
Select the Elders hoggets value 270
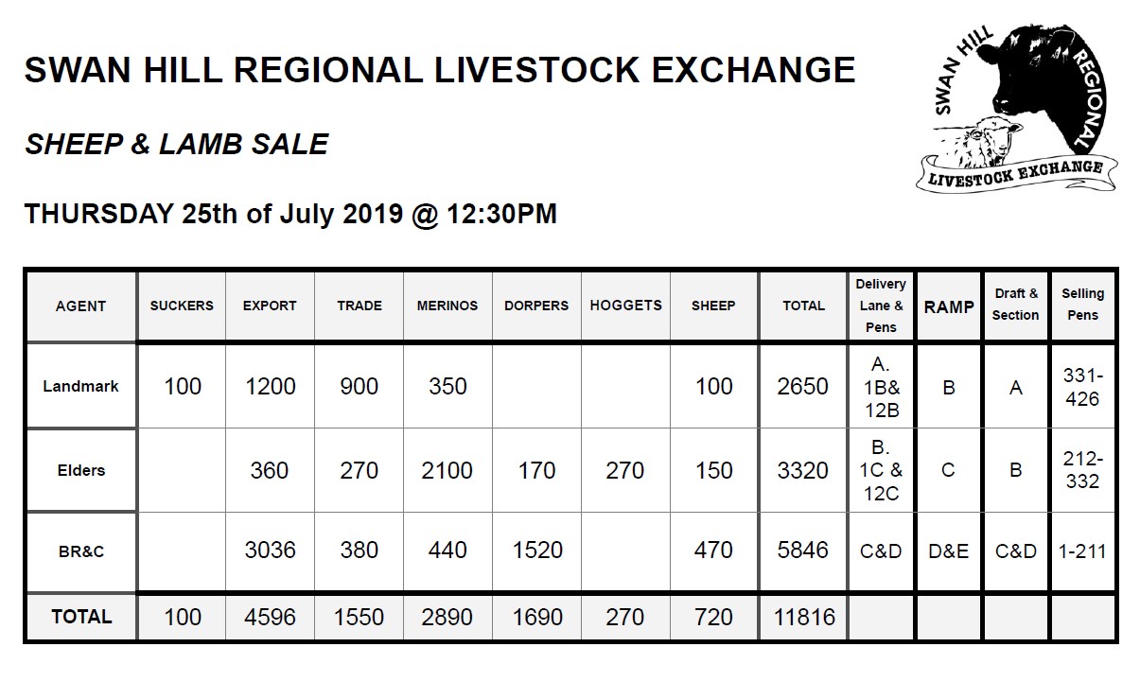(x=624, y=470)
